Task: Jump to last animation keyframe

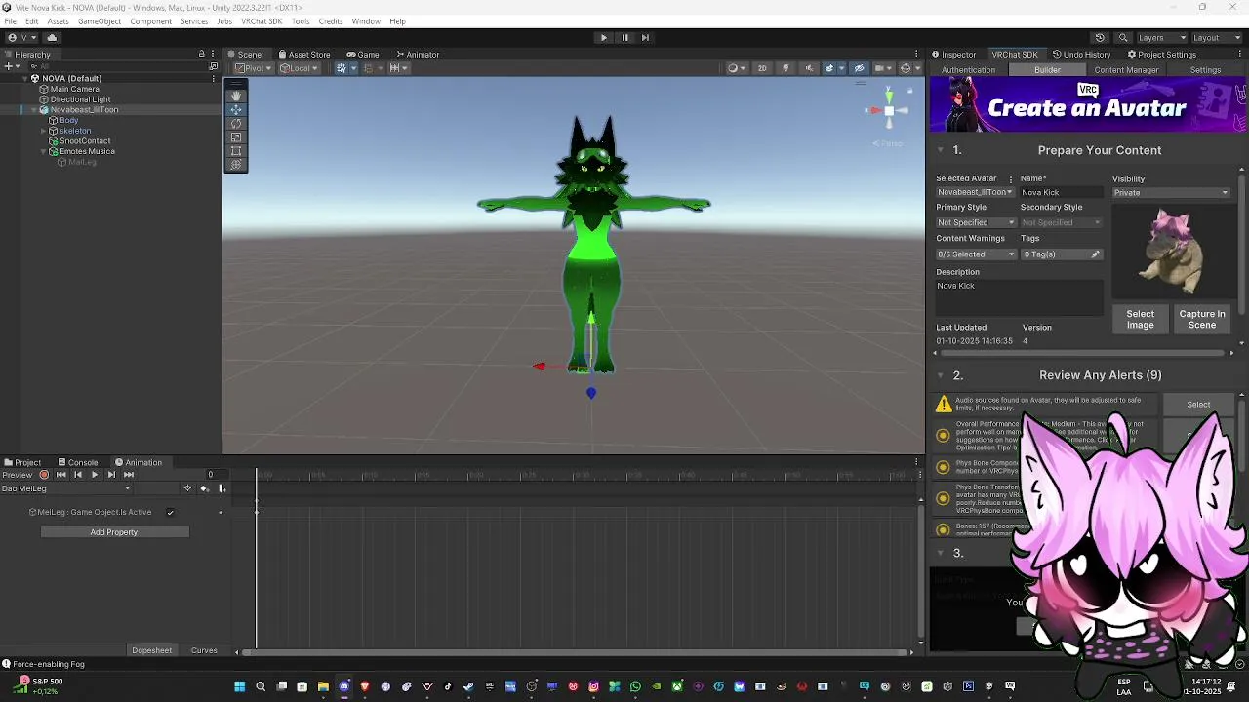Action: (129, 475)
